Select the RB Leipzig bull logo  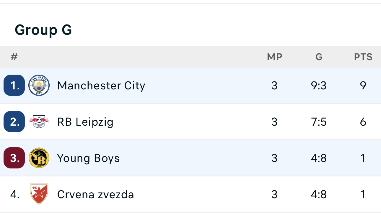coord(39,122)
